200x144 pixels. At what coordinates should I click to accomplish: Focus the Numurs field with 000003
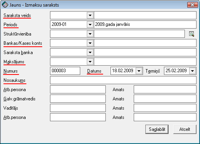tap(65, 71)
